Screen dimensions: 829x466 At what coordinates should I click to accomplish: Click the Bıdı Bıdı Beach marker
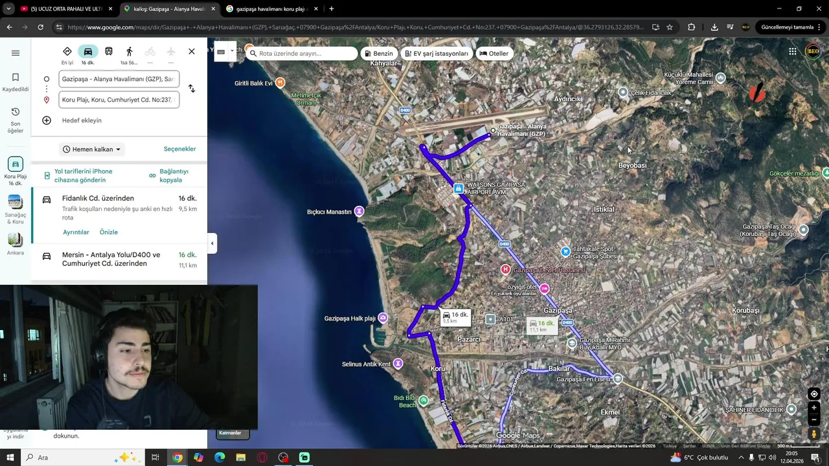[423, 401]
